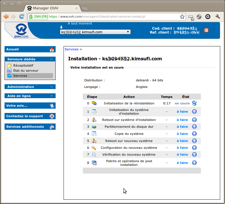Click the 'Anglais' language value

(x=142, y=87)
